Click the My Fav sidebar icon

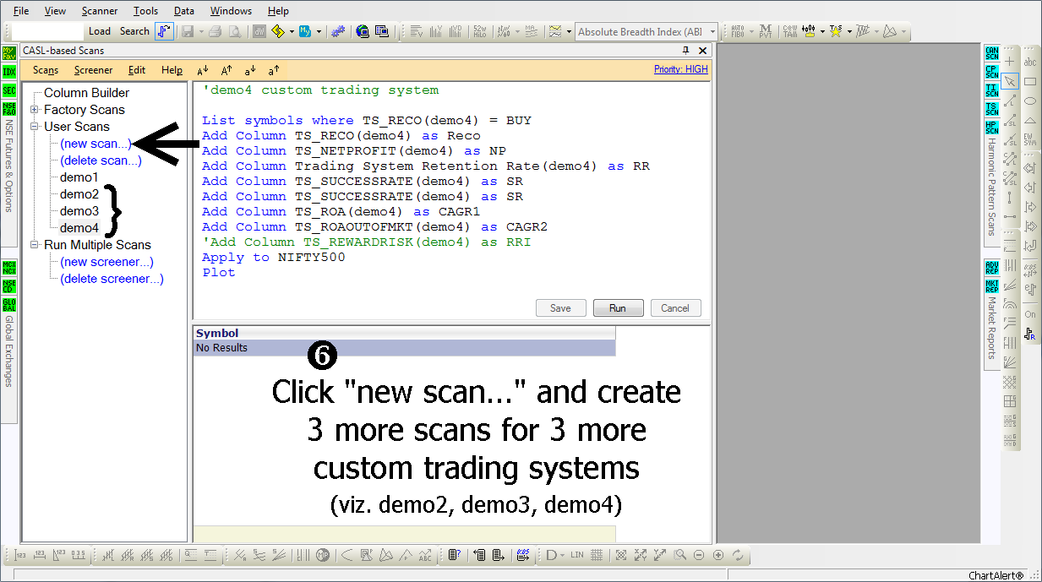pyautogui.click(x=9, y=53)
